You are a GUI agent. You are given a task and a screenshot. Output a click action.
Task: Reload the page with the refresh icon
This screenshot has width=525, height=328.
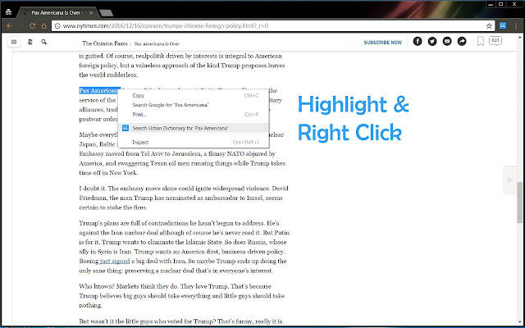[x=33, y=25]
